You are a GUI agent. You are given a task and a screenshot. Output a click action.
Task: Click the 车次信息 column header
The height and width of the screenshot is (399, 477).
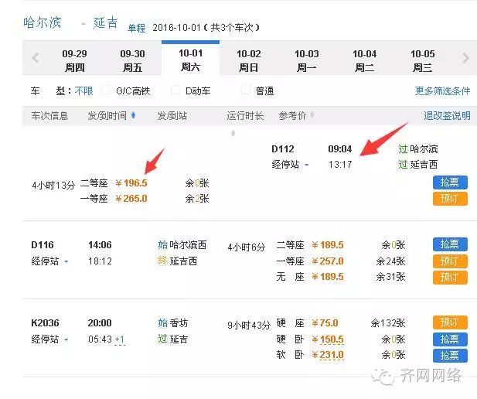click(x=49, y=116)
